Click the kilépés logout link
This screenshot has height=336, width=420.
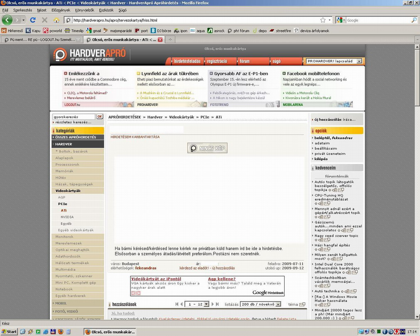click(x=321, y=159)
